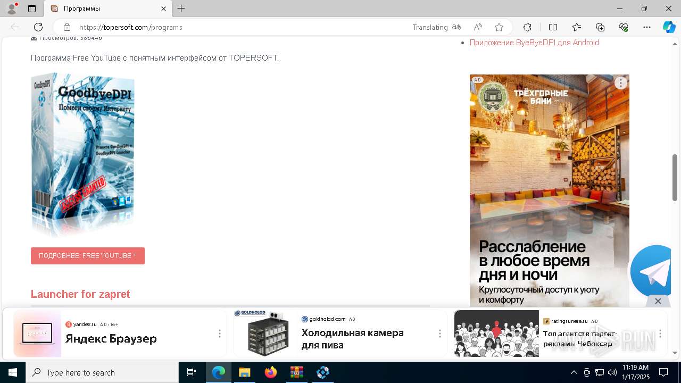Open the ratingruneta.ru agency ad
This screenshot has height=383, width=681.
(560, 334)
